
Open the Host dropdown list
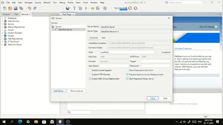156,52
